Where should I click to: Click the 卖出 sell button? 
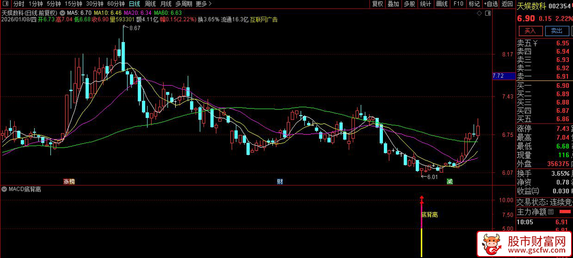click(x=556, y=31)
